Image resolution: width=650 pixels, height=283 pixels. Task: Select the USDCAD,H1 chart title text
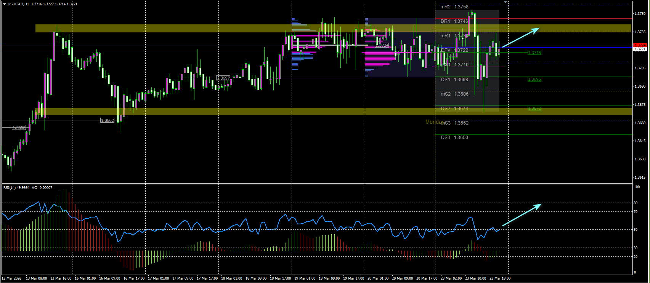tap(18, 4)
